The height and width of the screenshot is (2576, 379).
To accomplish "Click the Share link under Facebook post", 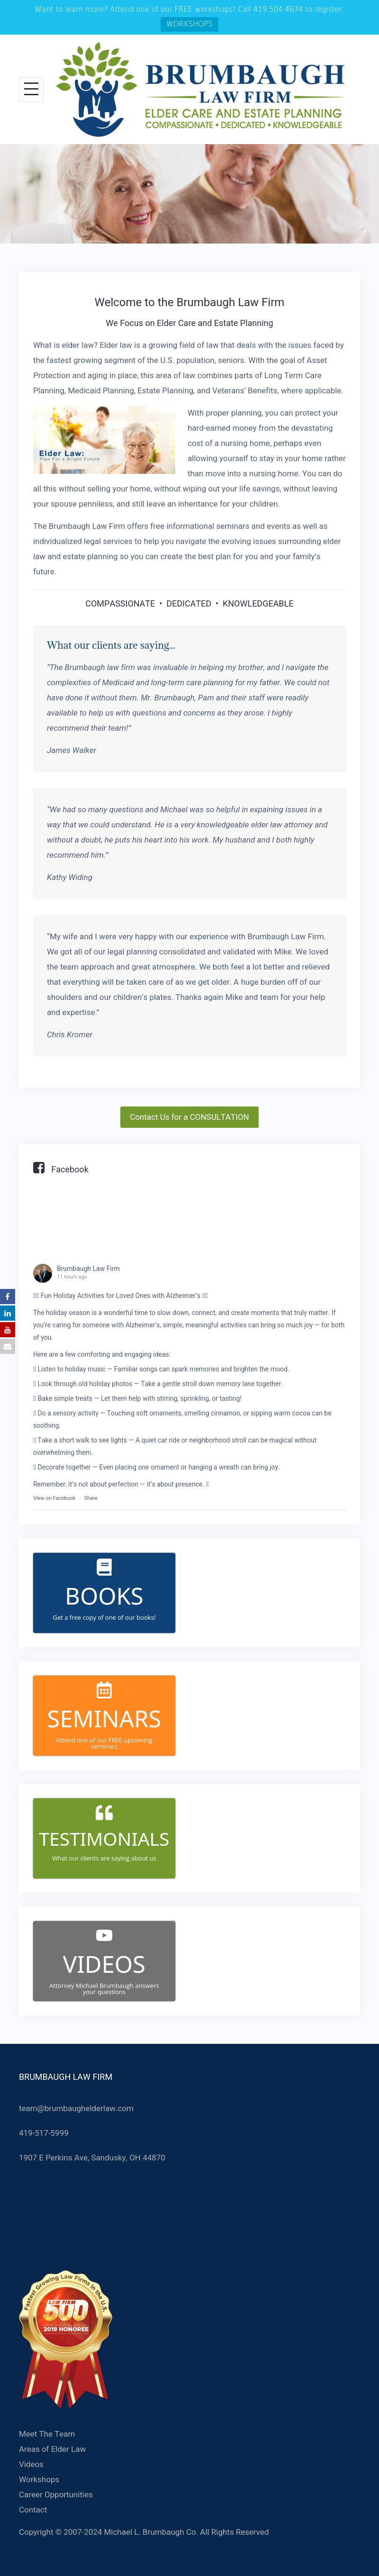I will pyautogui.click(x=91, y=1498).
